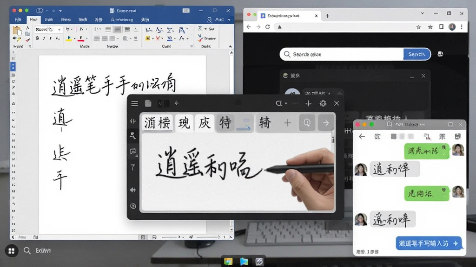
Task: Click the red font color swatch in Word
Action: [x=81, y=39]
